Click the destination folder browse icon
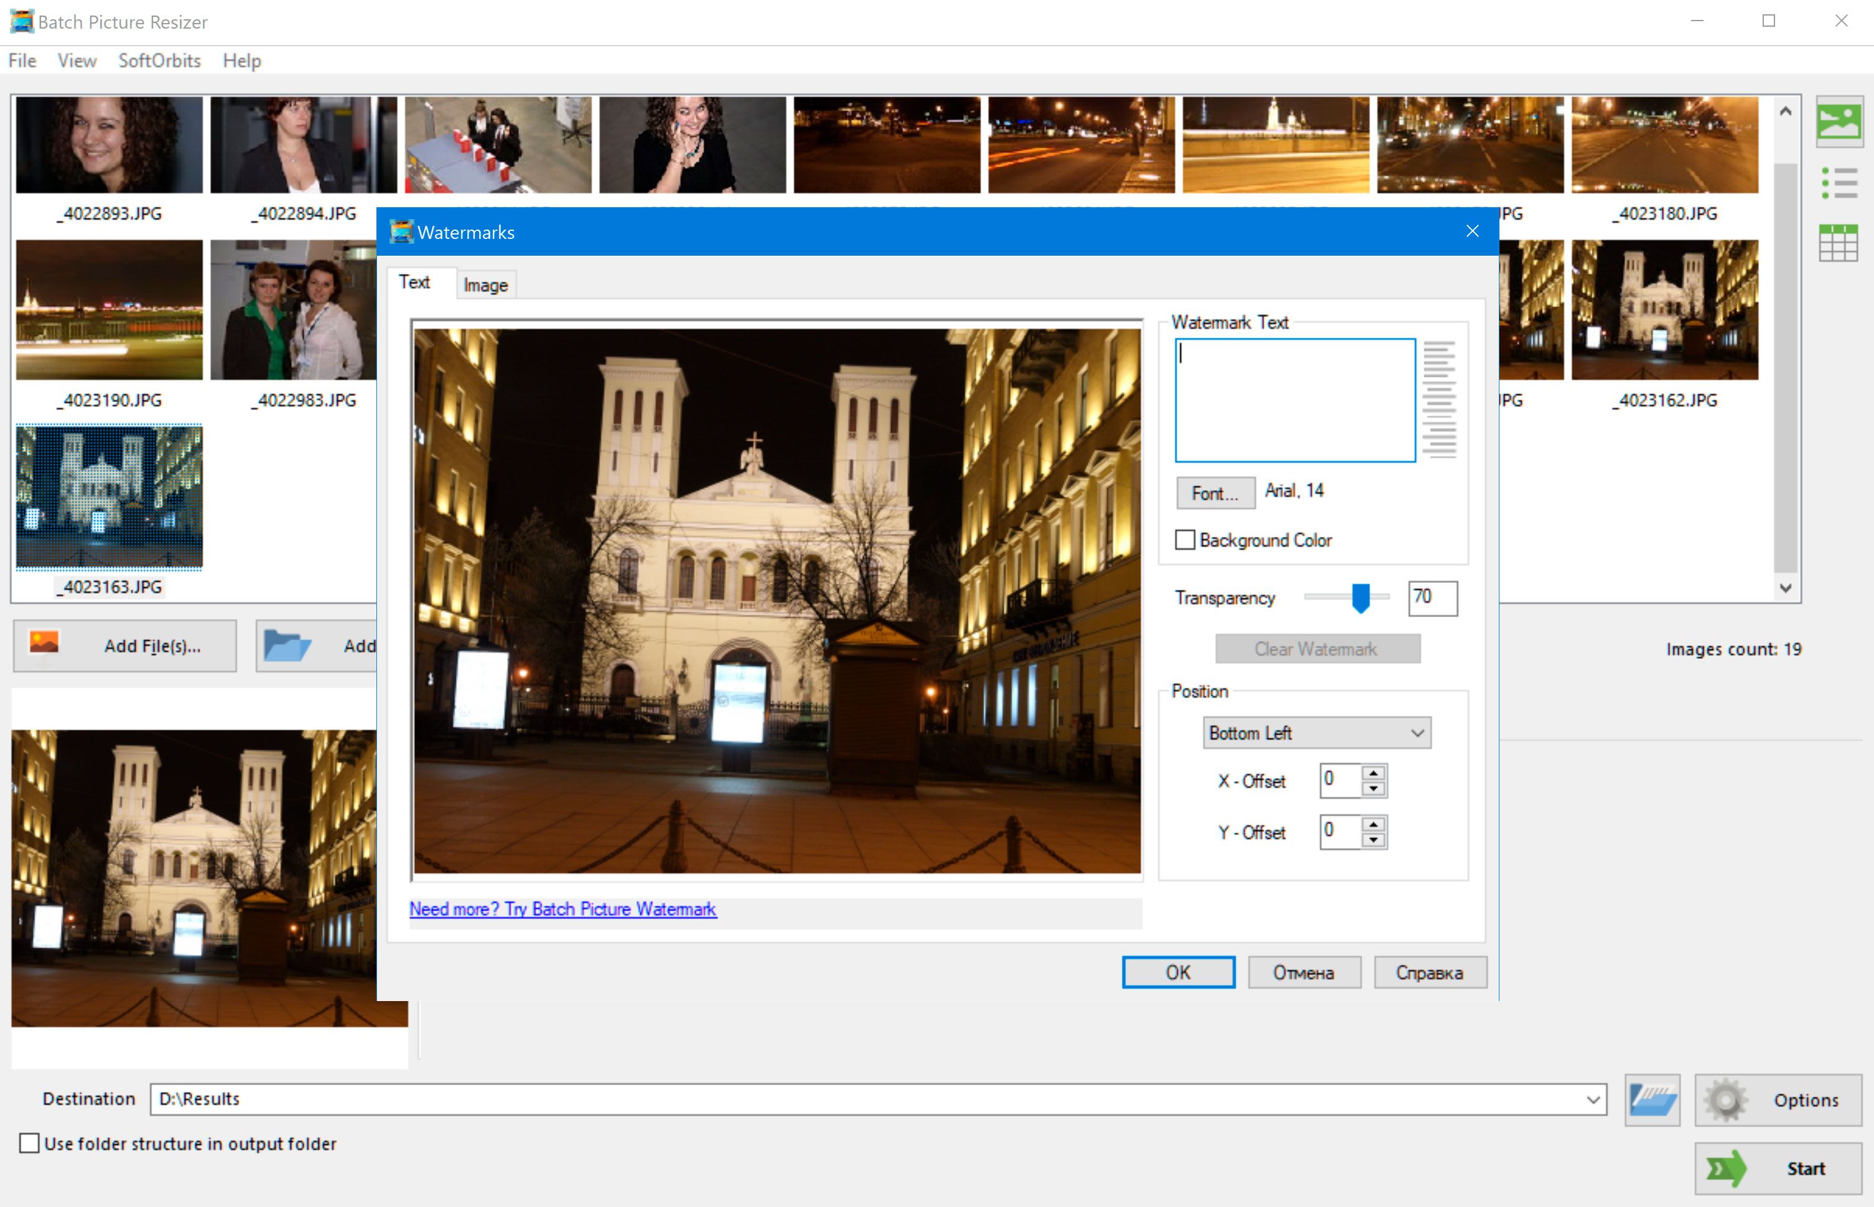Screen dimensions: 1874x1207 pyautogui.click(x=1649, y=1099)
